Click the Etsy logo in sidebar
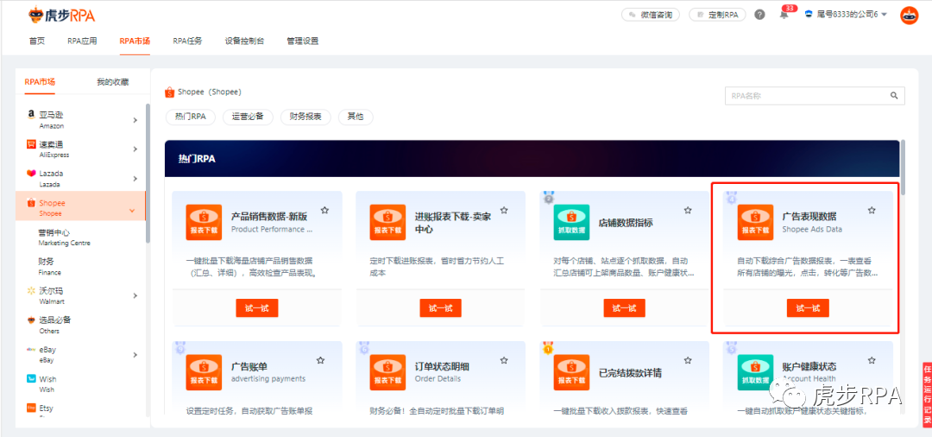 (31, 408)
